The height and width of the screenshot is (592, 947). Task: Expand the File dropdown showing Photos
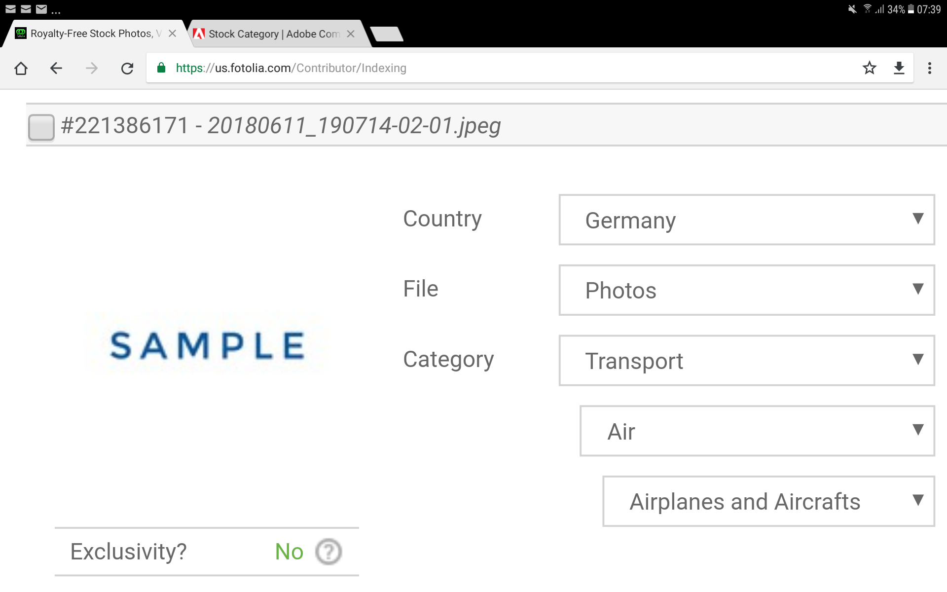(747, 290)
